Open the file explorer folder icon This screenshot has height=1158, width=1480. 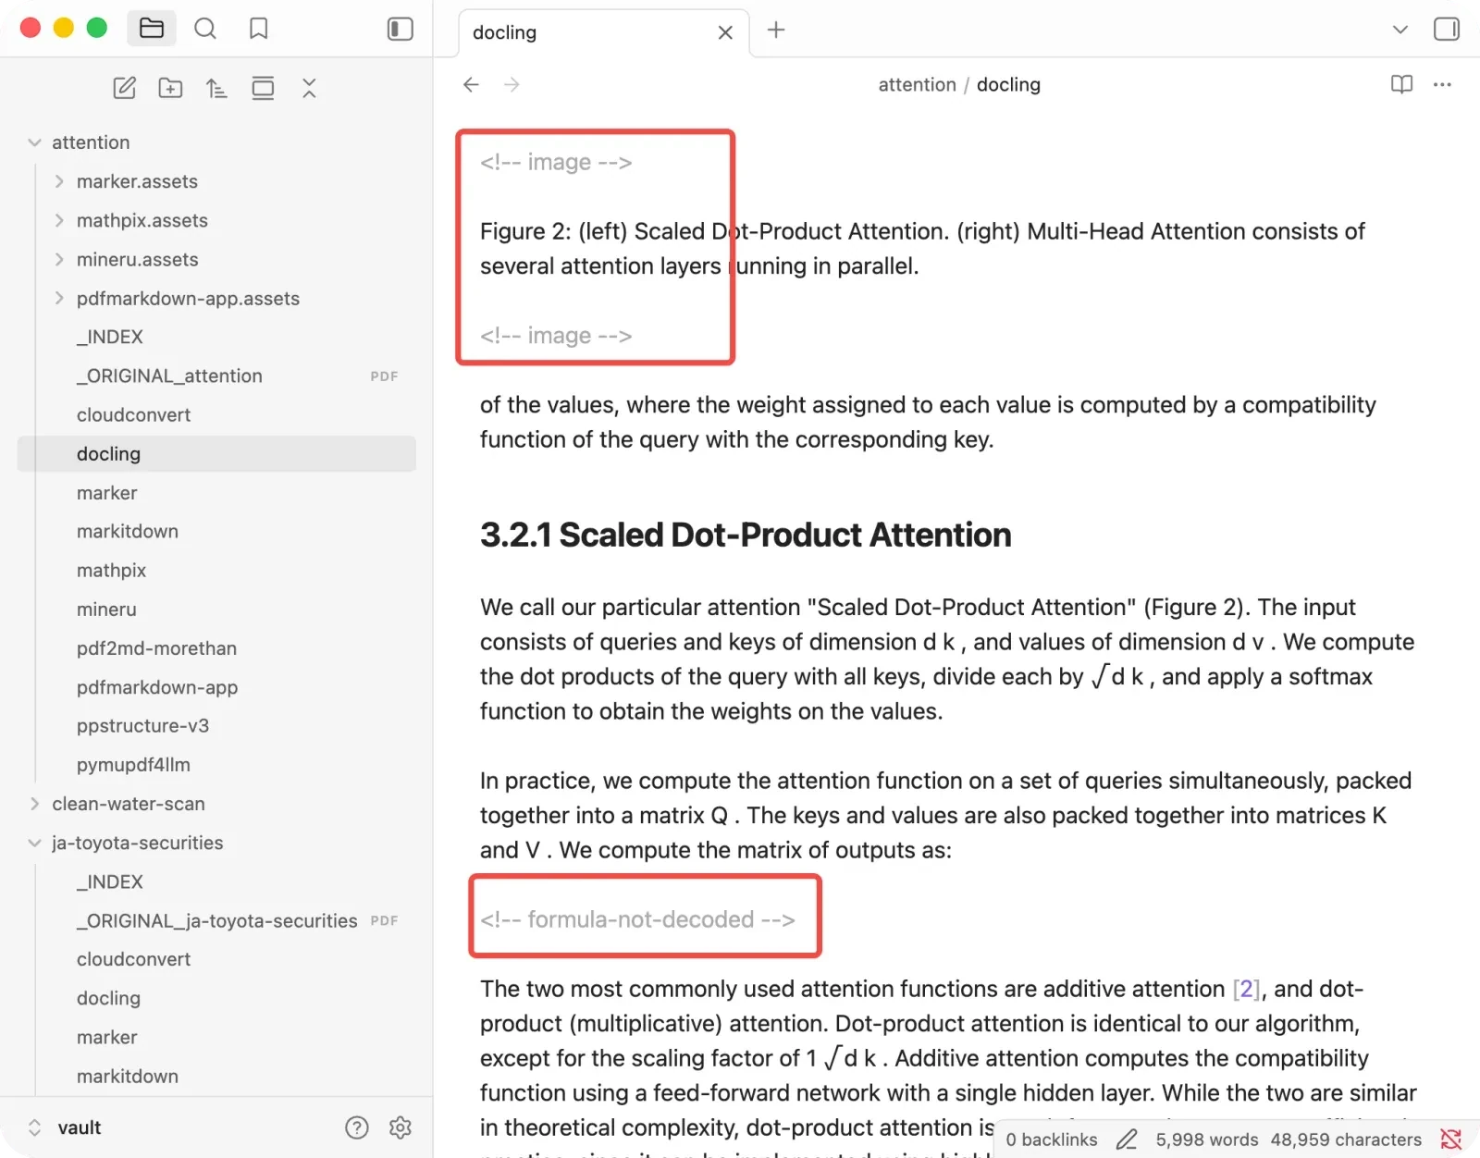click(152, 29)
